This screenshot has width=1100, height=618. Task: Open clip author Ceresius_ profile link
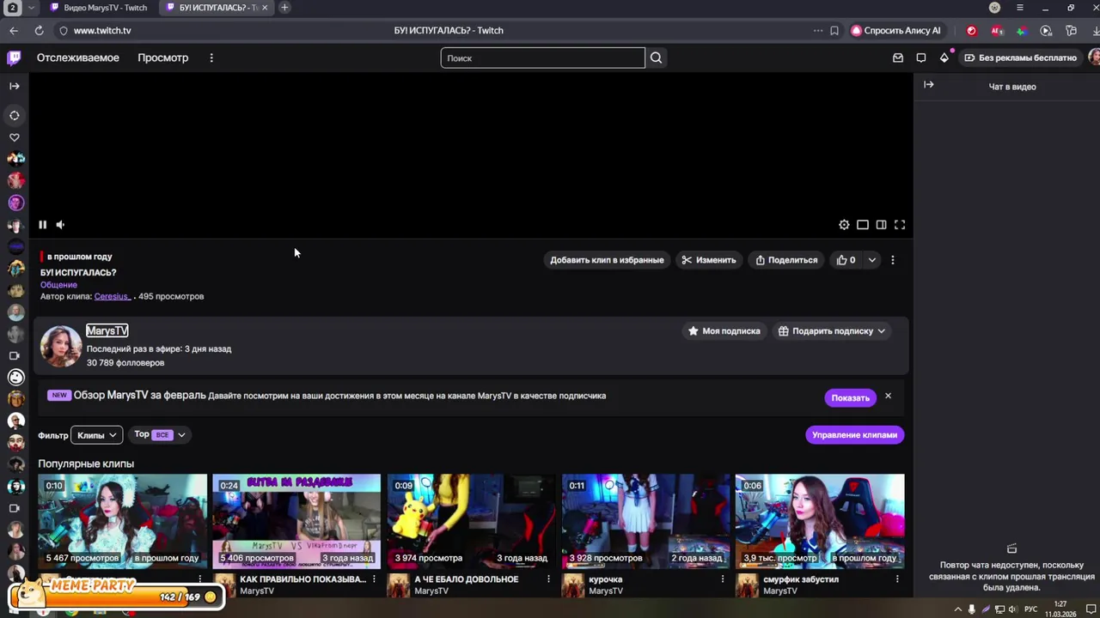[x=112, y=296]
